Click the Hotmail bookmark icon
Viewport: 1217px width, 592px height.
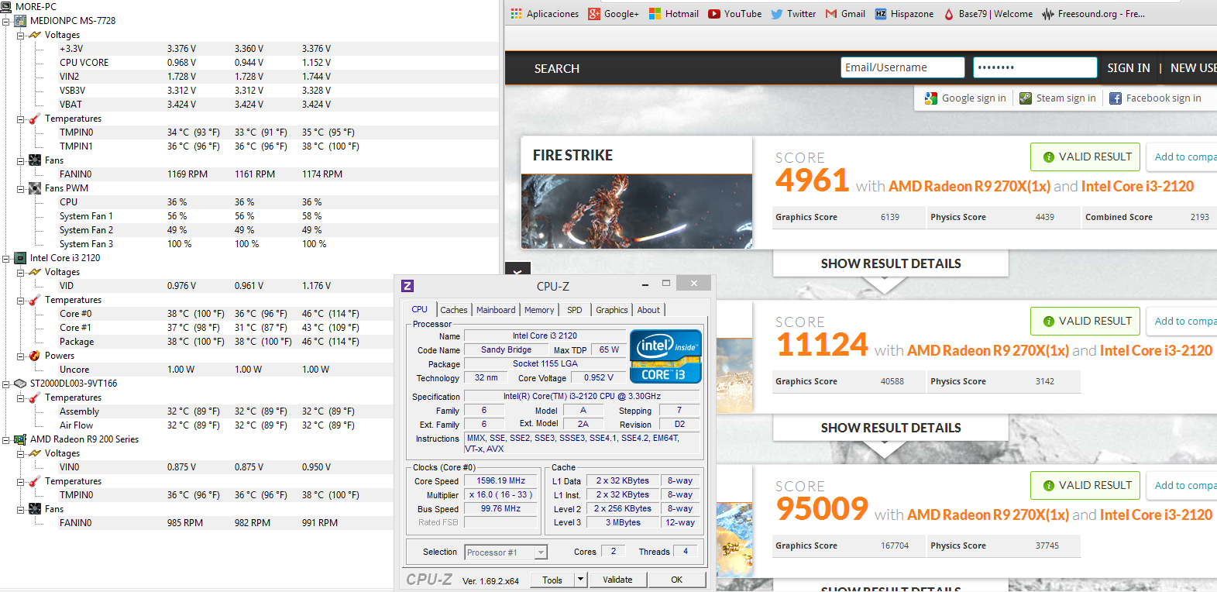pos(655,14)
